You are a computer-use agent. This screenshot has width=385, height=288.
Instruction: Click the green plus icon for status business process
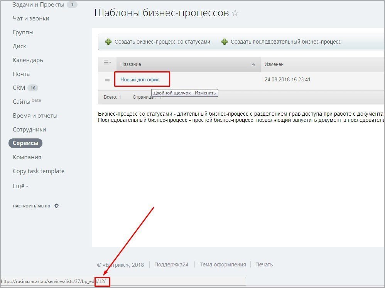(x=108, y=42)
